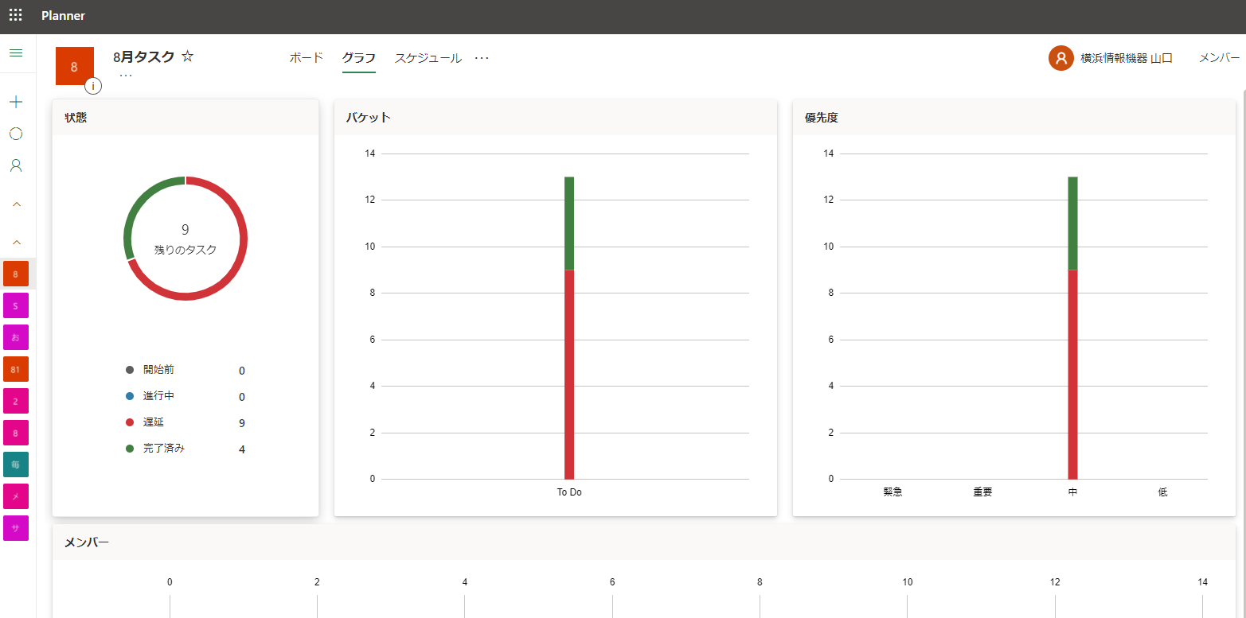Open the app launcher waffle icon
This screenshot has width=1246, height=618.
pos(15,15)
